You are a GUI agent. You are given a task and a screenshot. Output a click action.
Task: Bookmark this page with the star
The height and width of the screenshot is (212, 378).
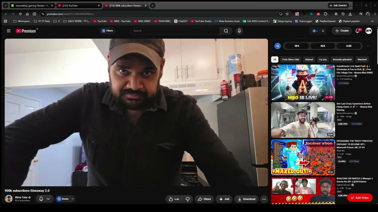[x=287, y=14]
